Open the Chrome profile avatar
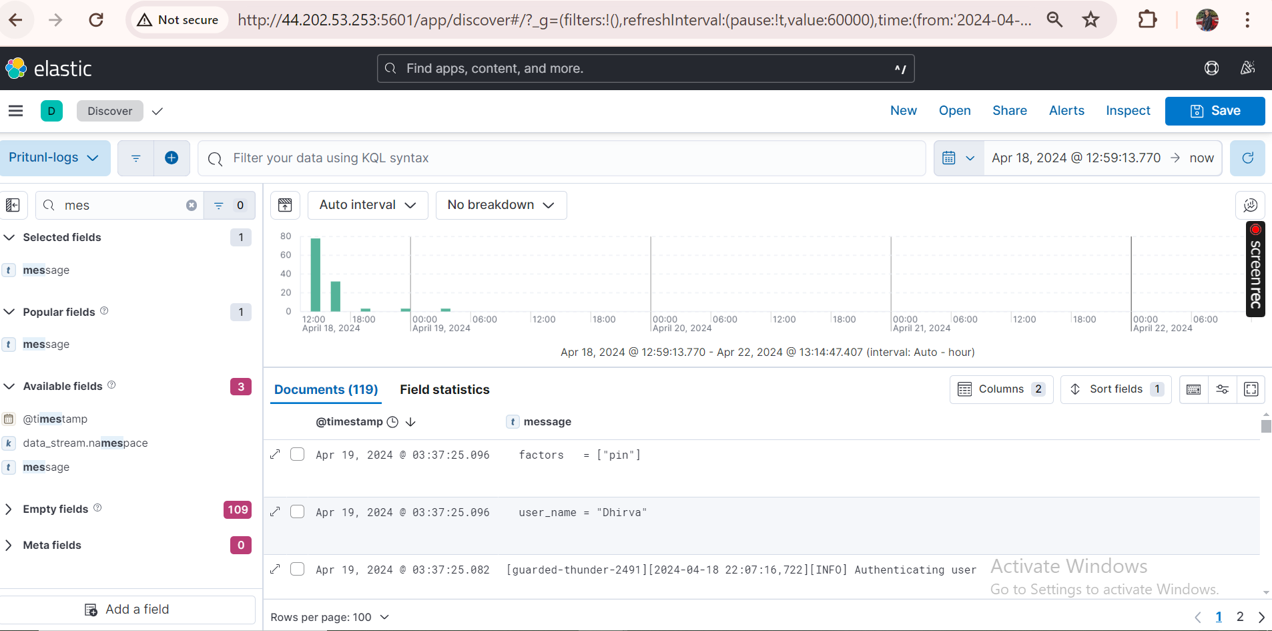The height and width of the screenshot is (631, 1272). tap(1207, 20)
